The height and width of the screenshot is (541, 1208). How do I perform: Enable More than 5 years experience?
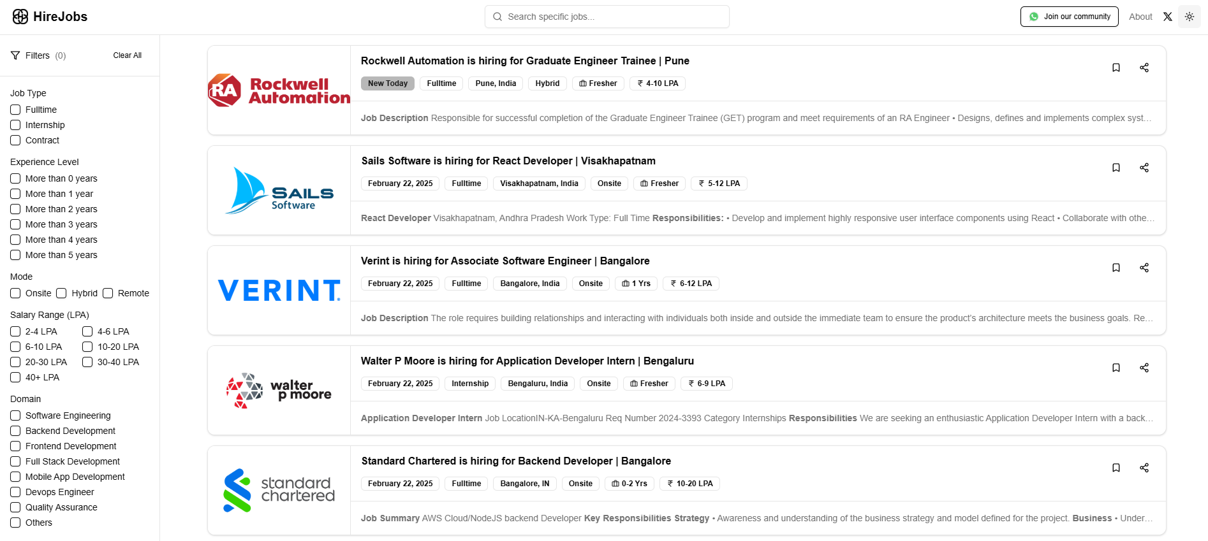(15, 255)
